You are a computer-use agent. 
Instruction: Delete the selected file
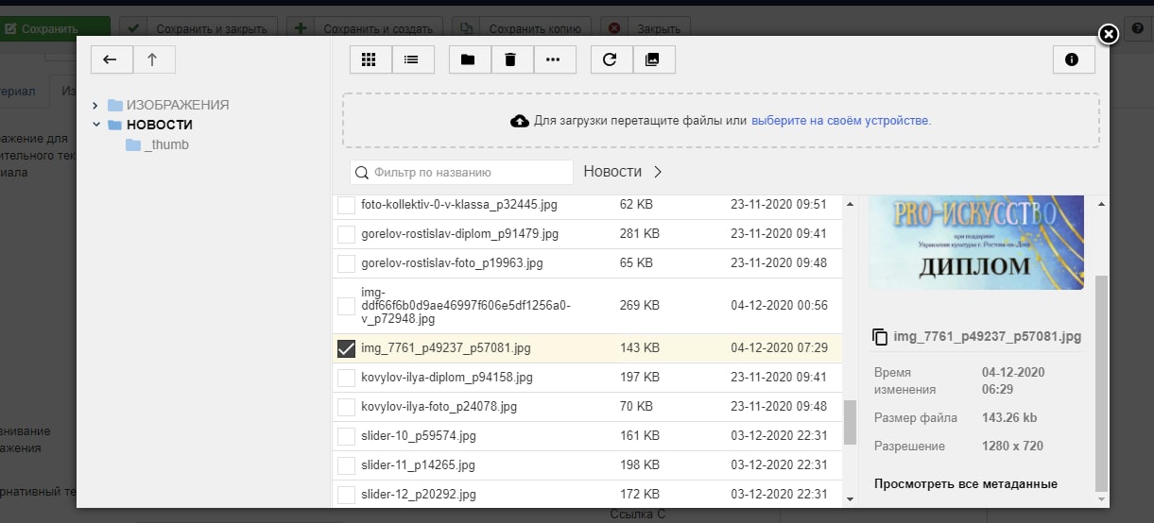(x=511, y=59)
